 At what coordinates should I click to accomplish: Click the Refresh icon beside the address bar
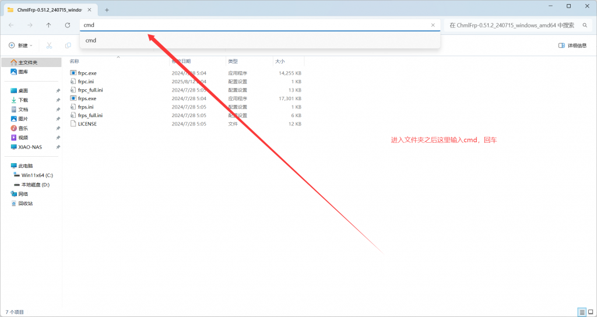coord(68,25)
